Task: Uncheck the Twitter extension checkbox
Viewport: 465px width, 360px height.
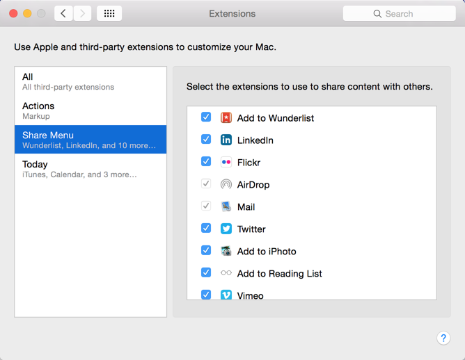Action: click(x=206, y=229)
